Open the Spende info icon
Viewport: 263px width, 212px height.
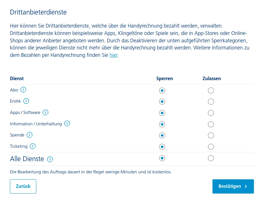(x=30, y=135)
